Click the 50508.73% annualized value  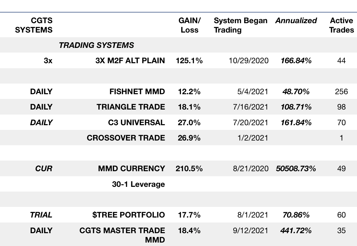tap(296, 168)
